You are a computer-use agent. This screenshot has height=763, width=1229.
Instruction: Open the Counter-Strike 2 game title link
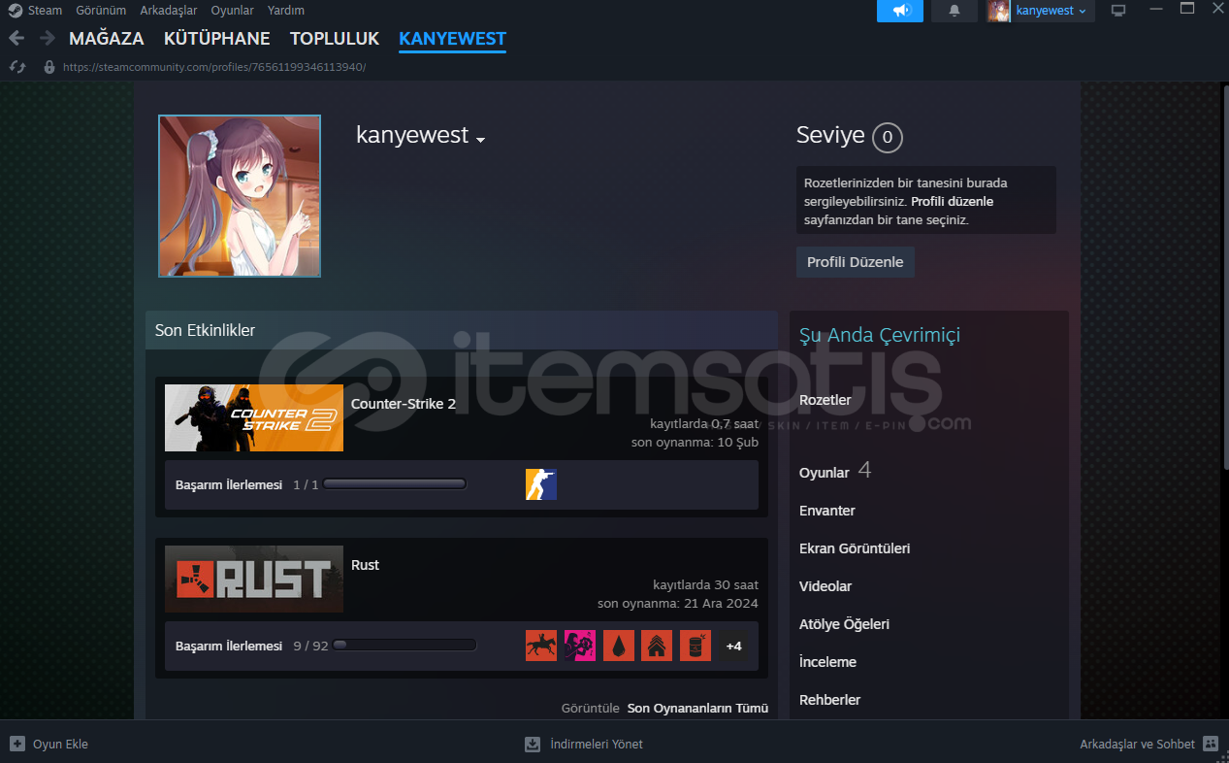point(404,404)
